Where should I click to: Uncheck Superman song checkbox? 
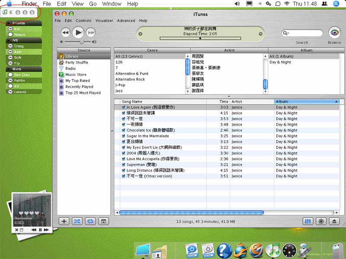pos(124,164)
